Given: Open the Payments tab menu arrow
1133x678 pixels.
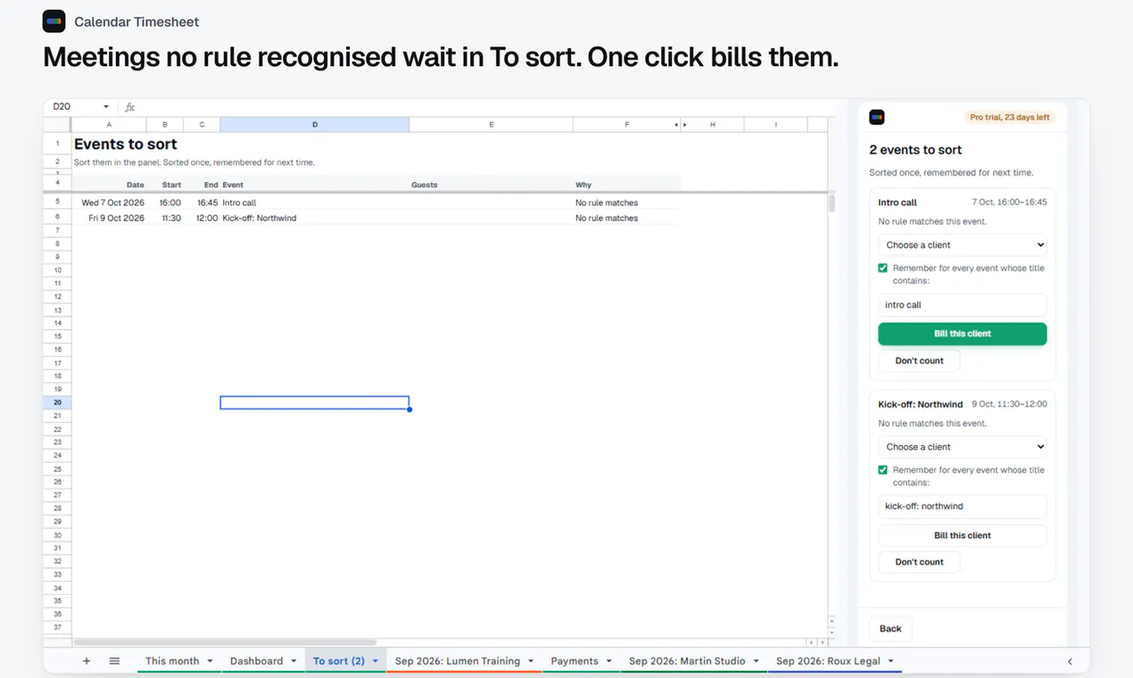Looking at the screenshot, I should click(x=608, y=661).
